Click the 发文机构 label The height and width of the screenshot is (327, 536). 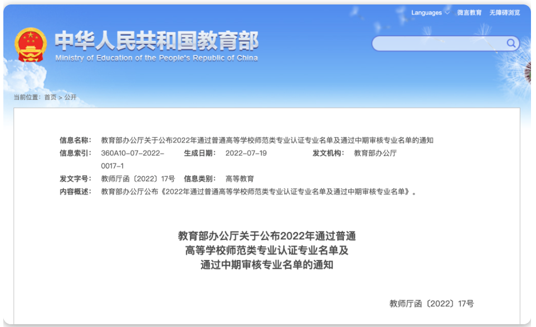pyautogui.click(x=328, y=153)
